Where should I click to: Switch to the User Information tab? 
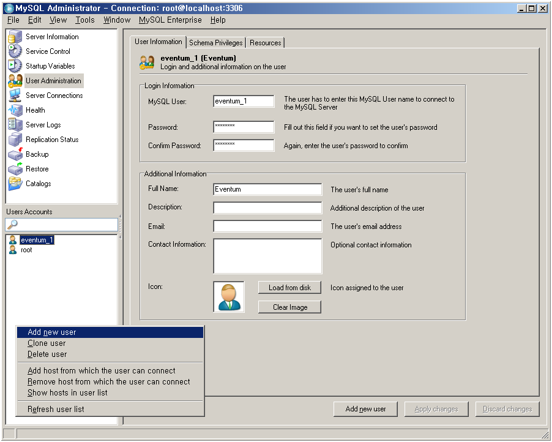click(x=158, y=42)
